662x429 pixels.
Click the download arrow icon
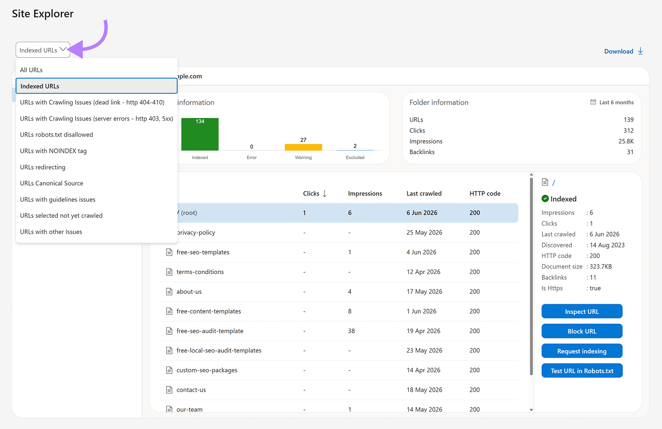[640, 51]
